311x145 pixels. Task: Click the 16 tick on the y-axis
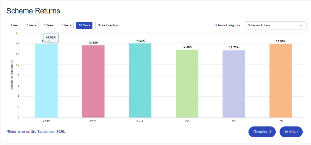tap(17, 33)
